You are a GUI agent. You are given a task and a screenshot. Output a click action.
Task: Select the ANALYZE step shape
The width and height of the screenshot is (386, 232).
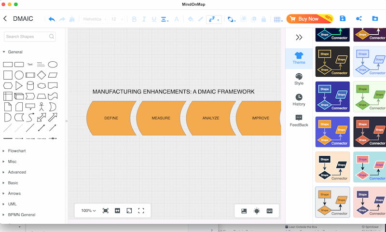point(211,118)
